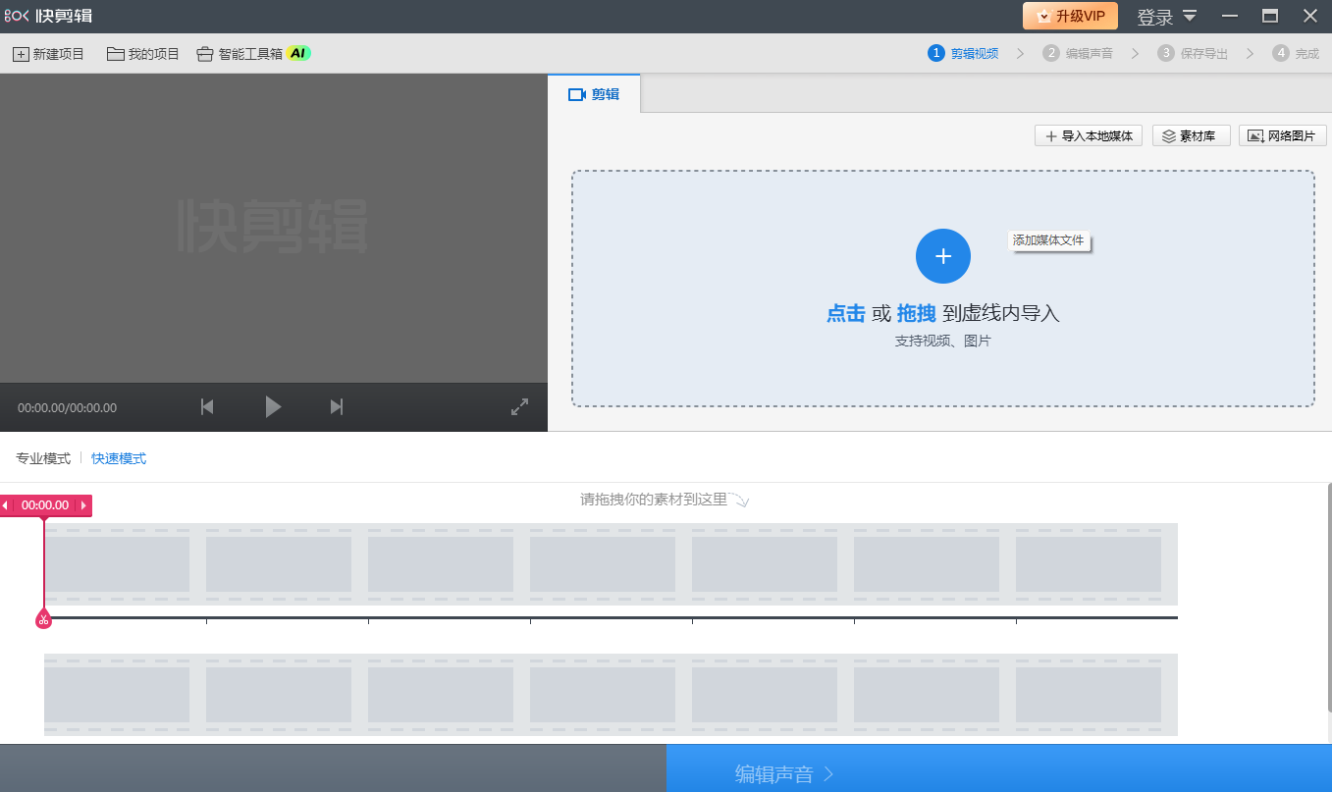Screen dimensions: 1332x792
Task: Click first placeholder frame in upper track
Action: point(117,564)
